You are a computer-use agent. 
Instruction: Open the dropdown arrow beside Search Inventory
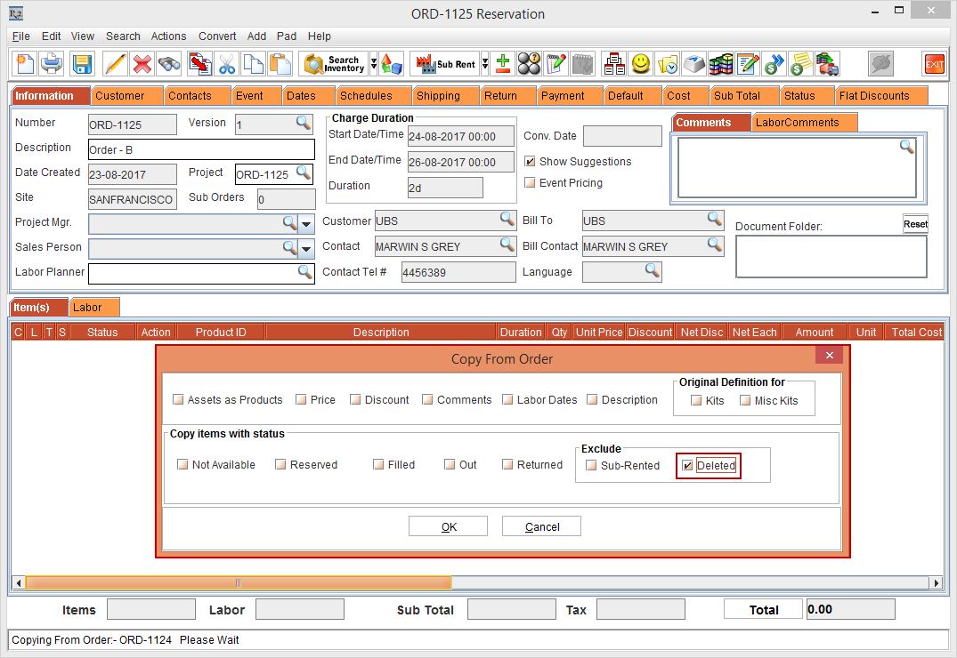click(374, 64)
